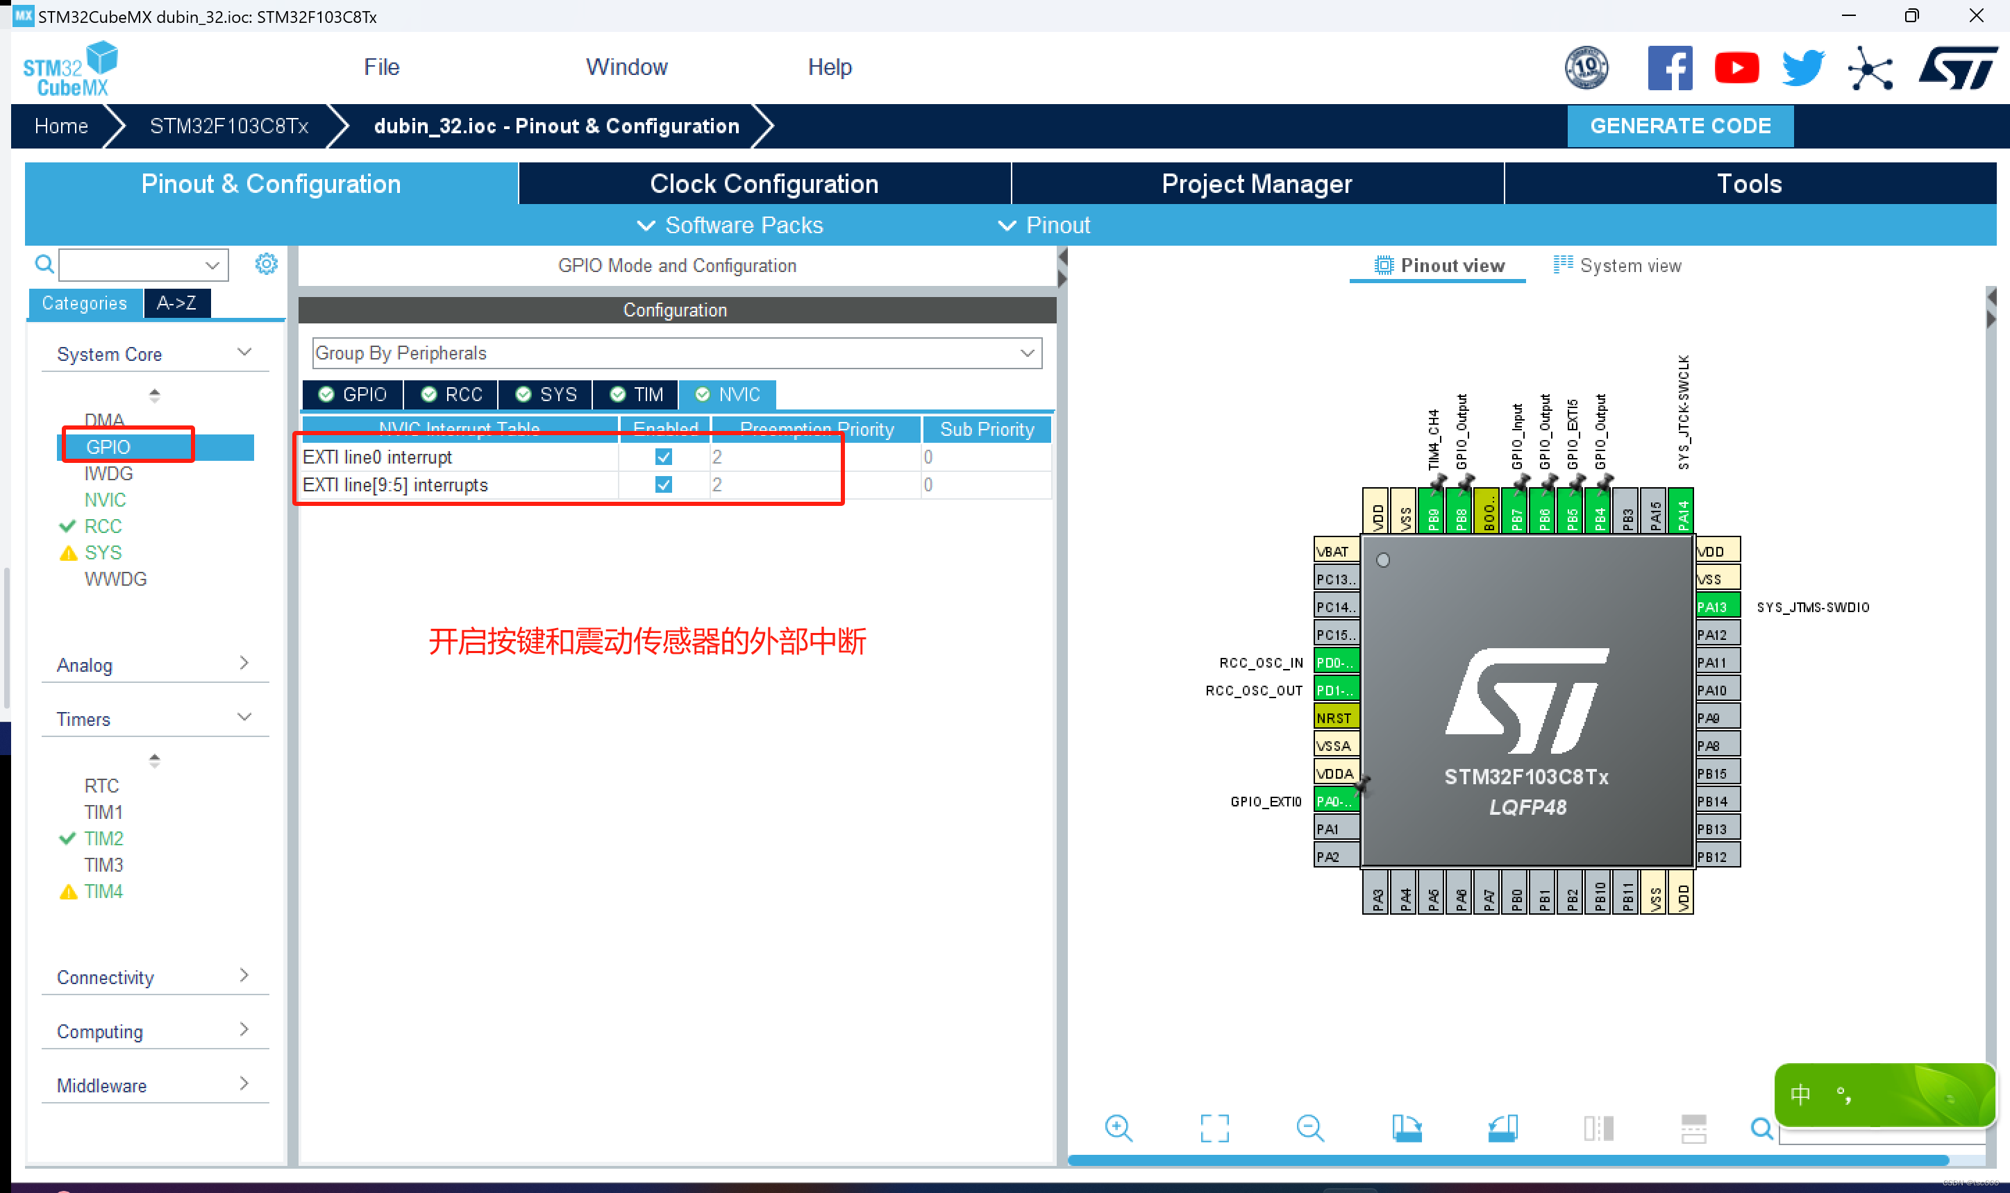This screenshot has width=2010, height=1193.
Task: Select the PA0 pin on the chip
Action: coord(1337,801)
